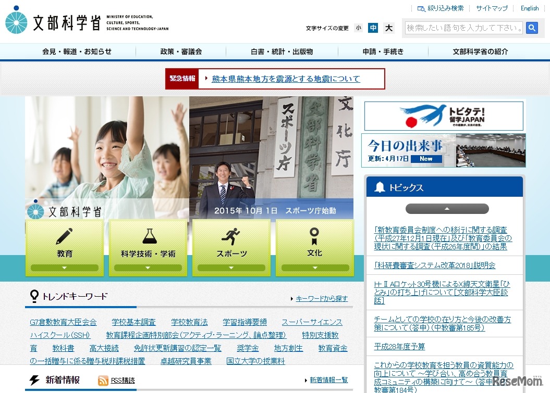
Task: Click the search magnifier icon
Action: coord(532,28)
